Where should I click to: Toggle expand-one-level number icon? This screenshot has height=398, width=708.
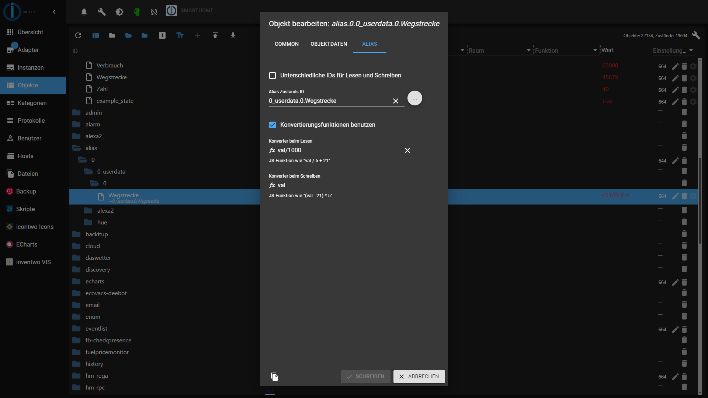162,35
